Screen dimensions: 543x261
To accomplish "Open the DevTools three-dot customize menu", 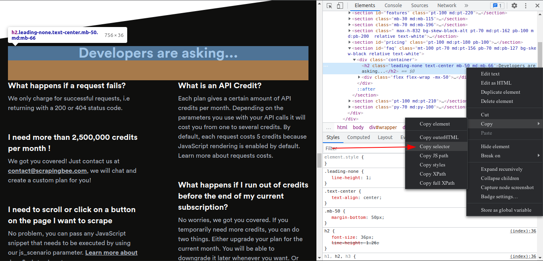I will pyautogui.click(x=526, y=6).
